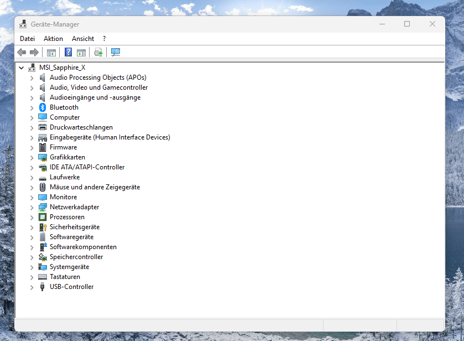Viewport: 464px width, 341px height.
Task: Click the Prozessoren CPU icon
Action: coord(43,217)
